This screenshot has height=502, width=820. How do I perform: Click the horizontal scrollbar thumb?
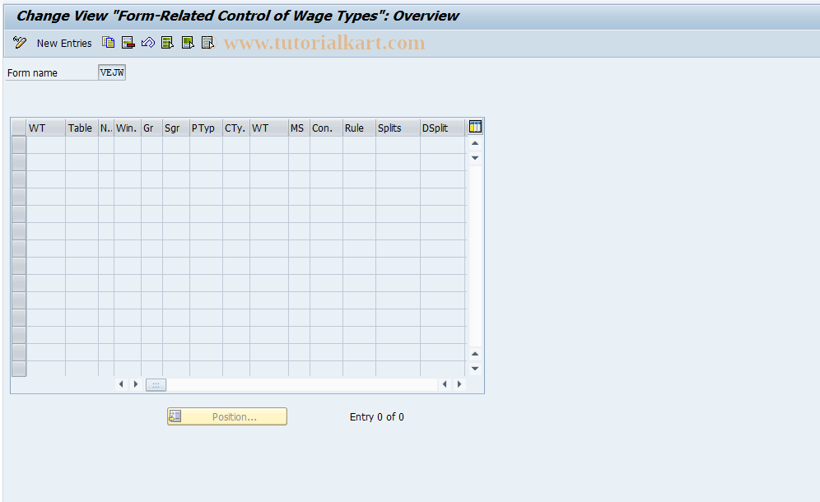click(156, 385)
